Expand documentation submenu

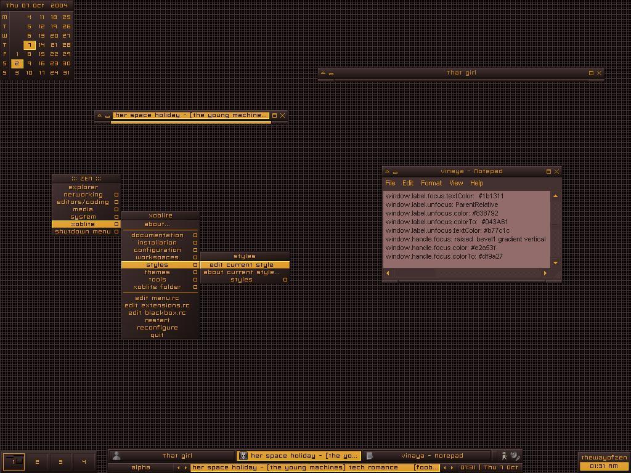(x=161, y=235)
